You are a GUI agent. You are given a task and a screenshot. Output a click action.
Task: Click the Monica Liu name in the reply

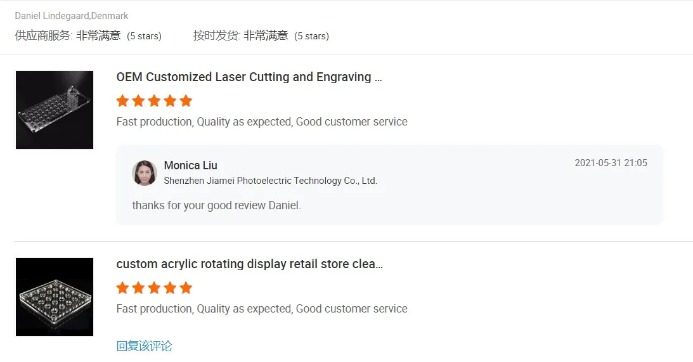190,165
